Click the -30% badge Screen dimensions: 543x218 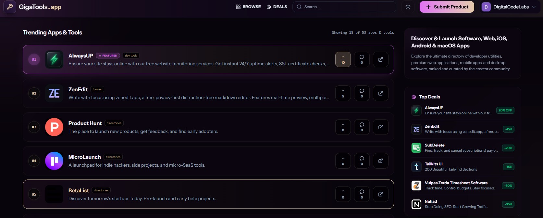(x=508, y=186)
